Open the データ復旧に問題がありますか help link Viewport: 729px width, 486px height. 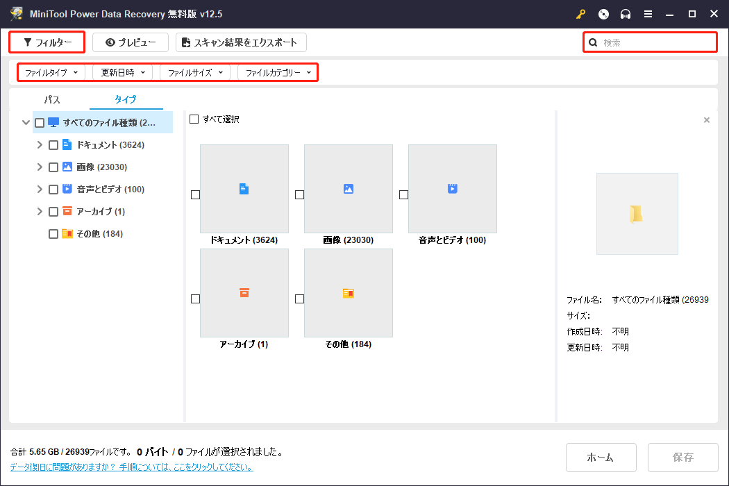coord(132,467)
